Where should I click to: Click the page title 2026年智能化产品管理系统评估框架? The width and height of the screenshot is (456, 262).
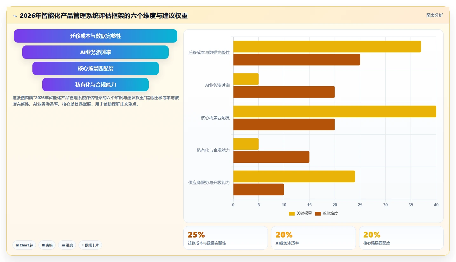(104, 16)
